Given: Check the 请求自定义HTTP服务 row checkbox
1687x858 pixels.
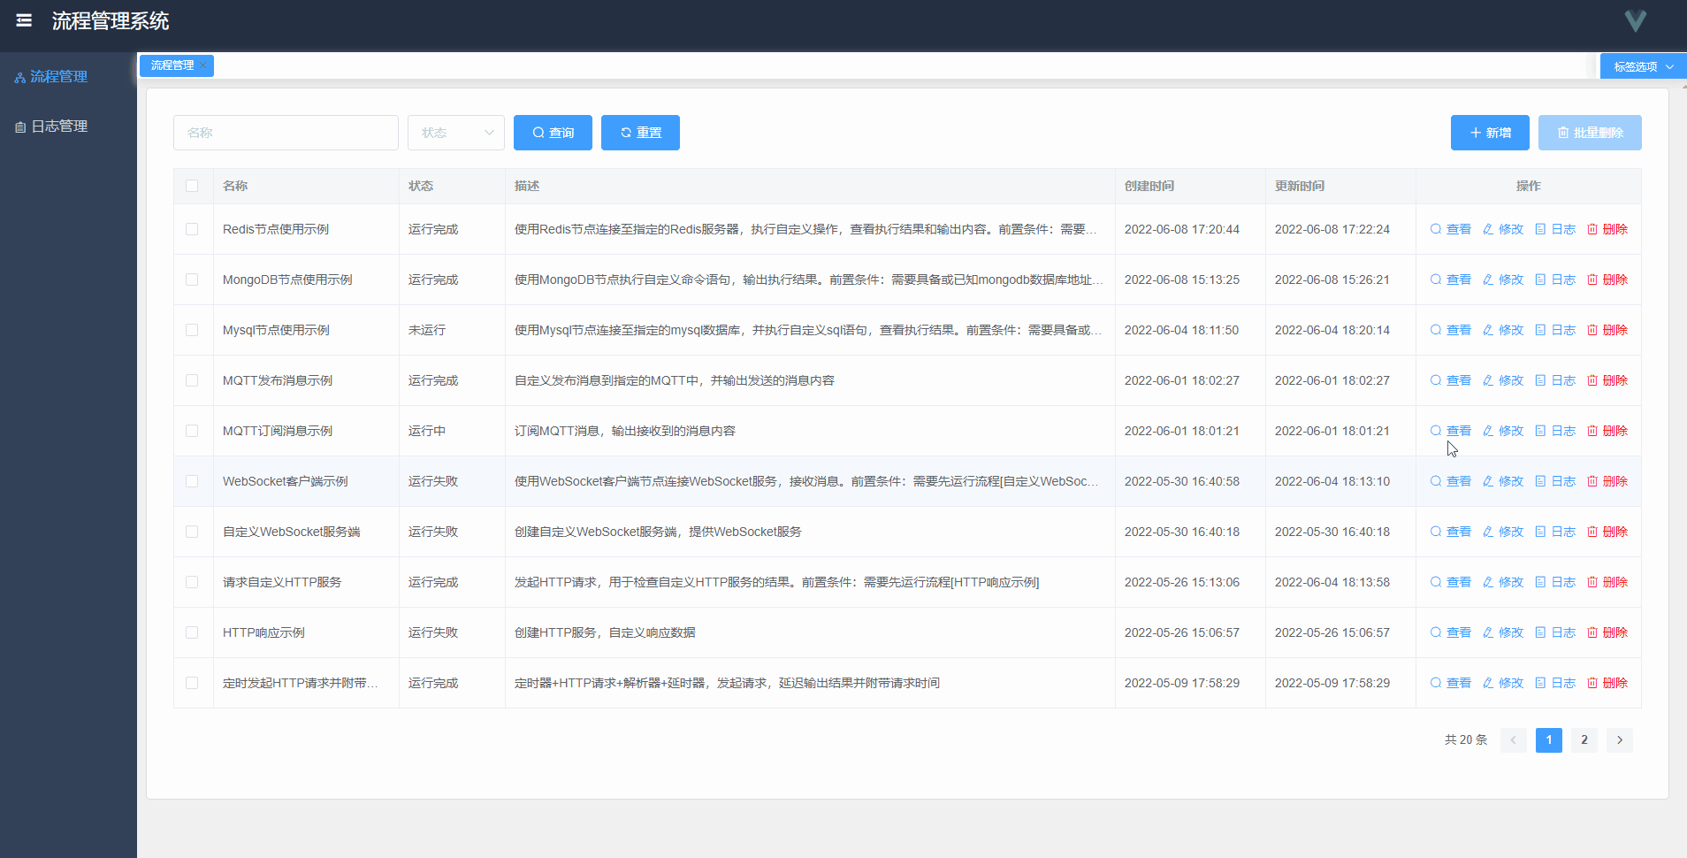Looking at the screenshot, I should (192, 582).
